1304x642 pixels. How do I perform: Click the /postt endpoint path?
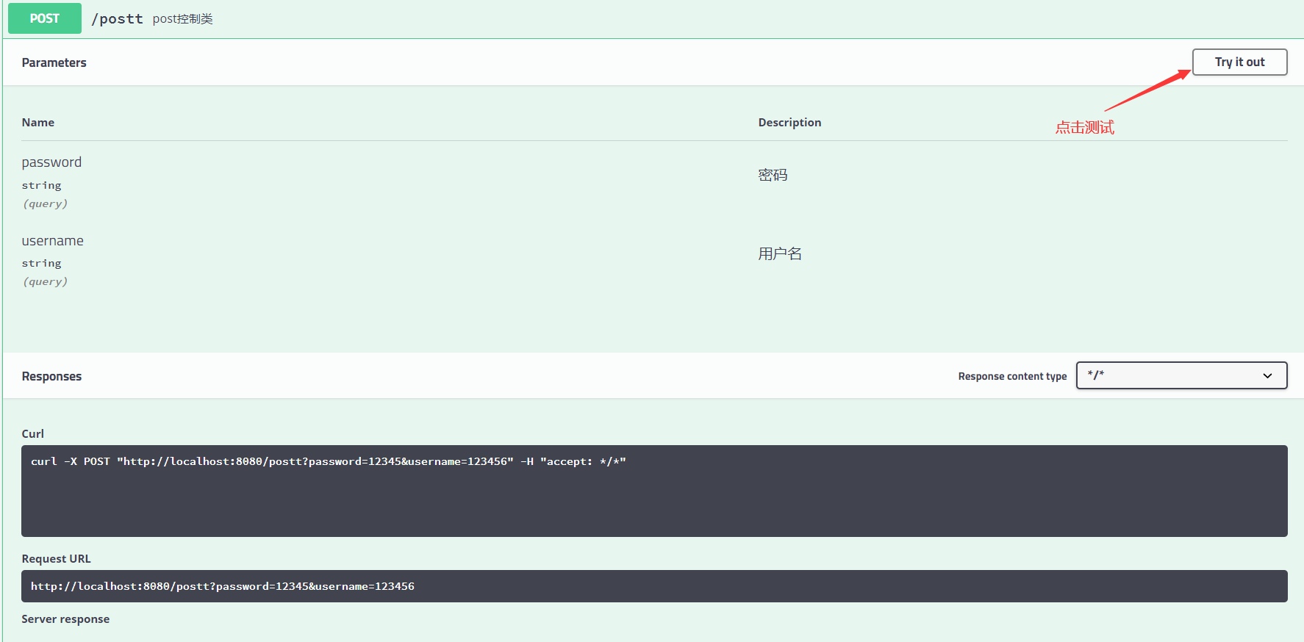coord(117,19)
